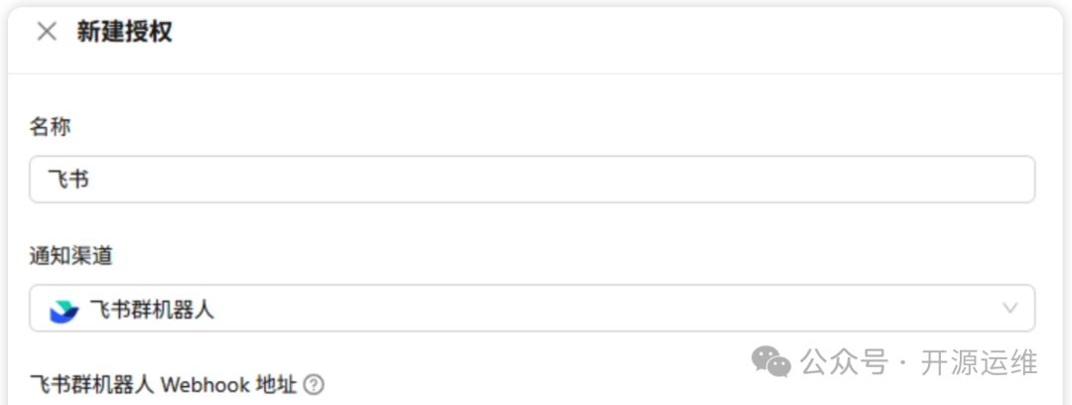Click the WeChat logo in the watermark
The width and height of the screenshot is (1072, 405).
[x=771, y=362]
